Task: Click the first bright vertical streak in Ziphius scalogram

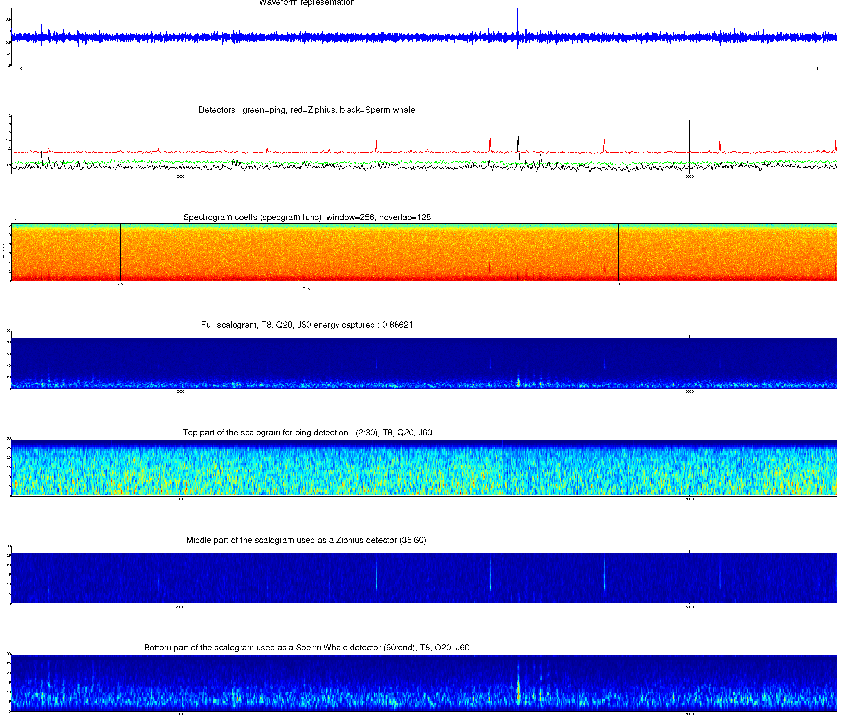Action: [376, 578]
